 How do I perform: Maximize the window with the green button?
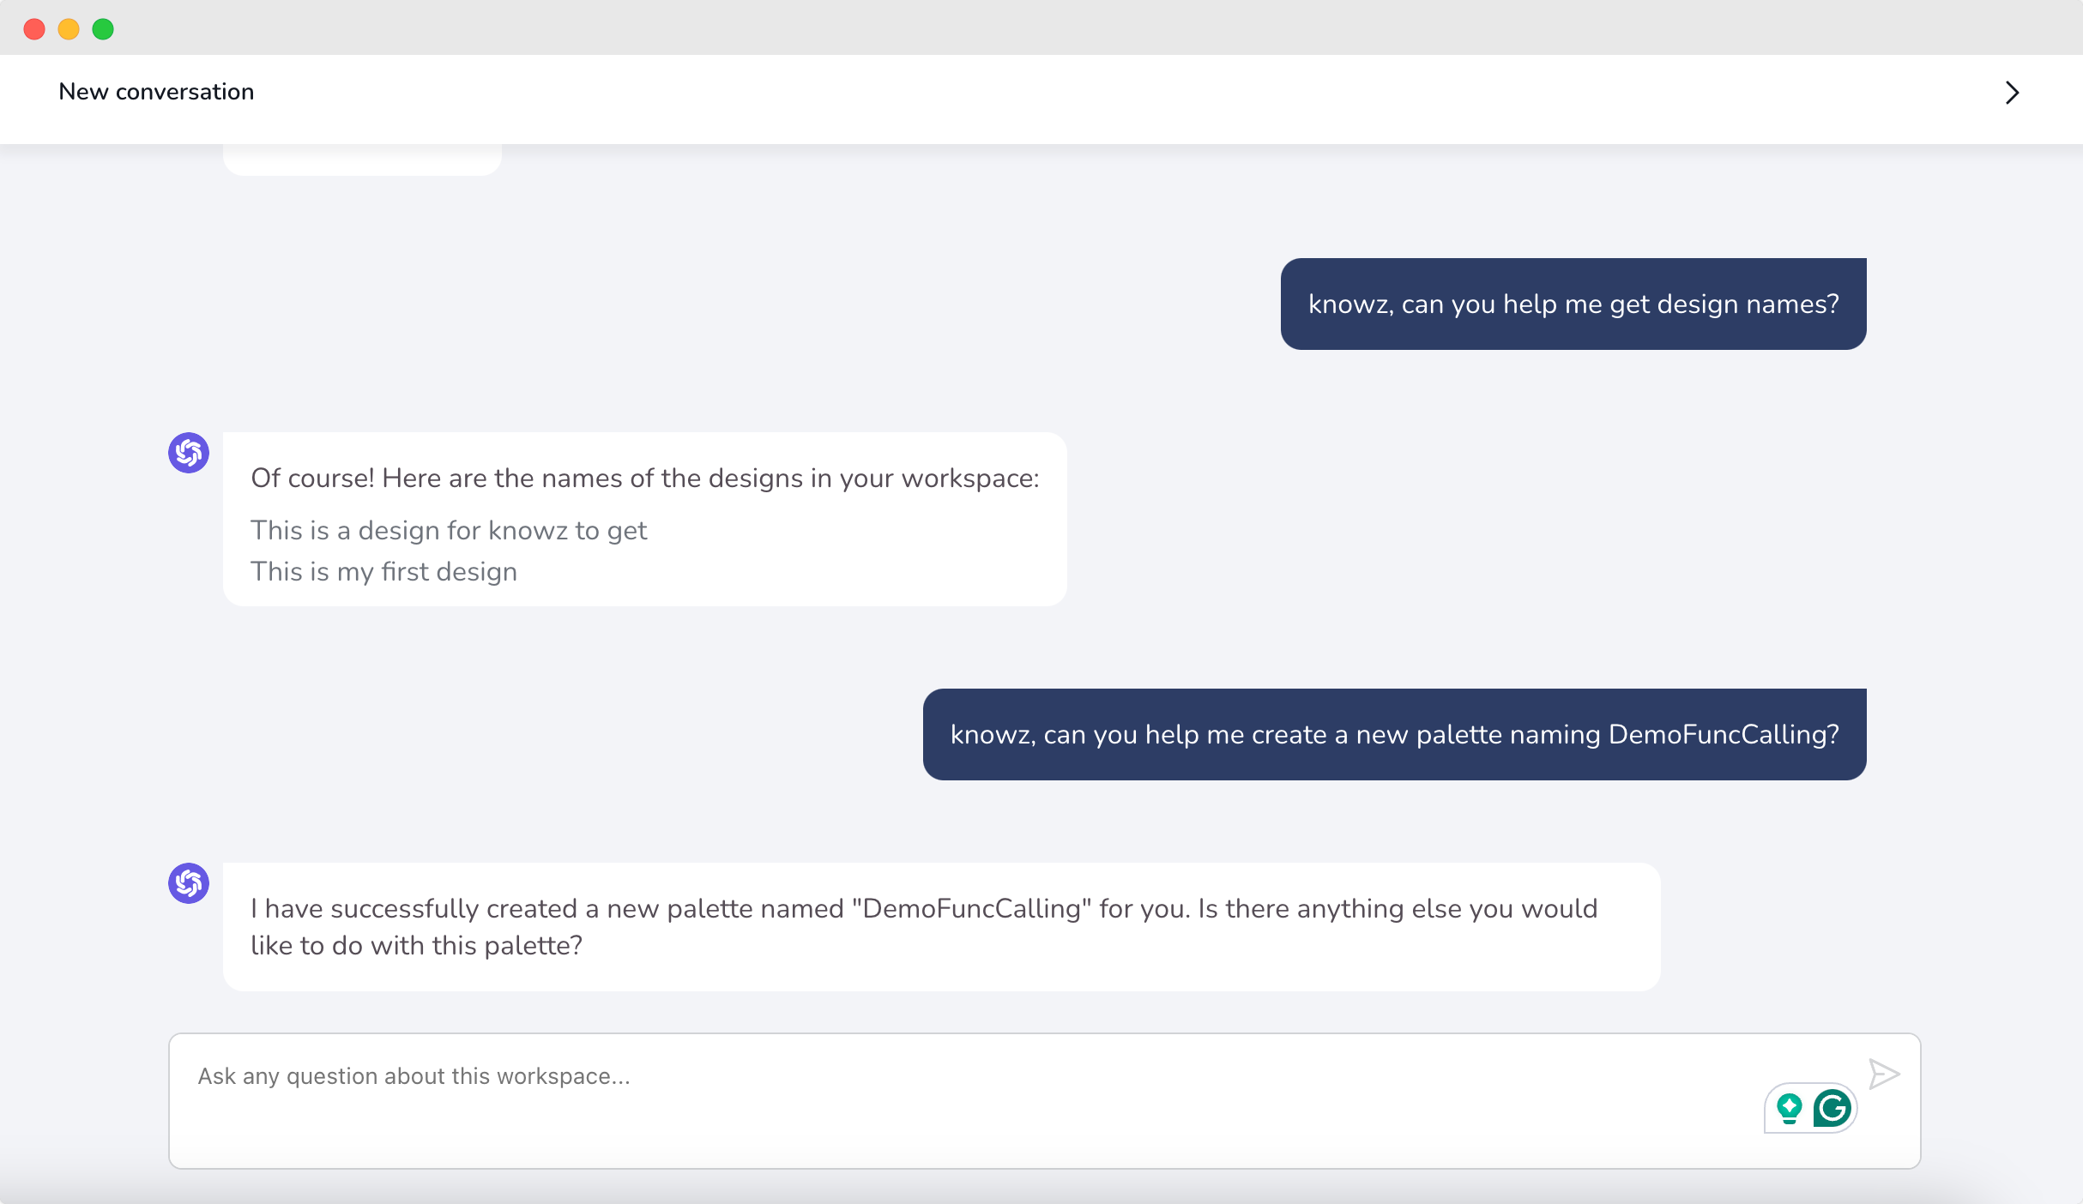click(103, 29)
